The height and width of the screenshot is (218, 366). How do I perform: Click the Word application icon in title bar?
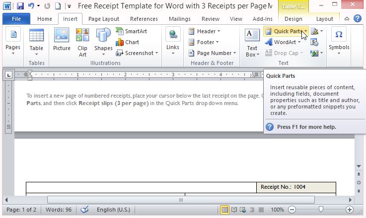pos(7,6)
